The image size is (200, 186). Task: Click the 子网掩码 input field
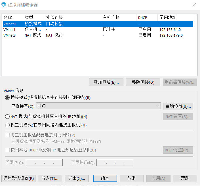pos(115,162)
